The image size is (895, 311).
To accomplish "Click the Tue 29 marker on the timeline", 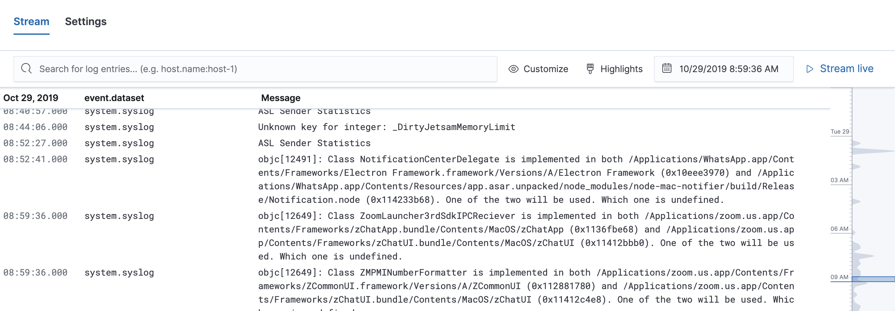I will point(840,132).
